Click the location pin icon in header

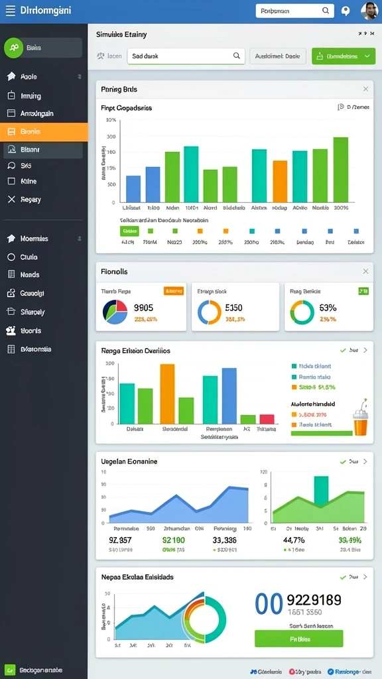[345, 11]
